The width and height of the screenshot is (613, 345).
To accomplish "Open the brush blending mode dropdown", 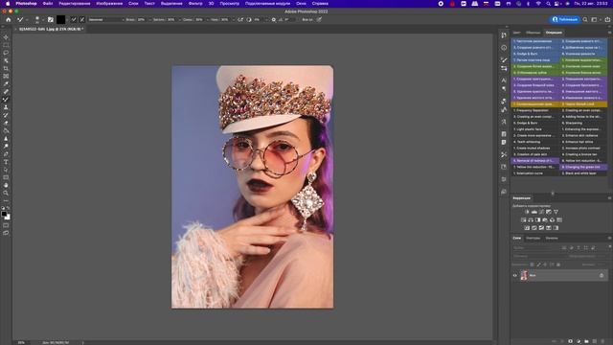I will pos(105,19).
